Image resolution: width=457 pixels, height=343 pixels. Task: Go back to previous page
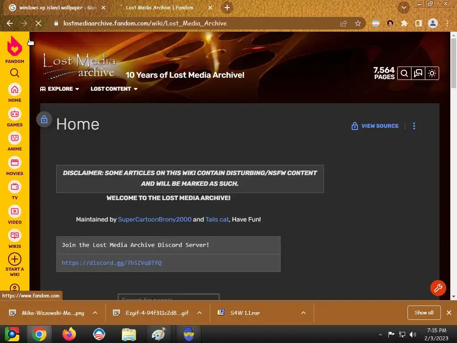[10, 23]
